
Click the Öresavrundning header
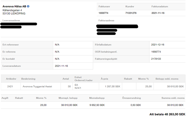coord(131,98)
